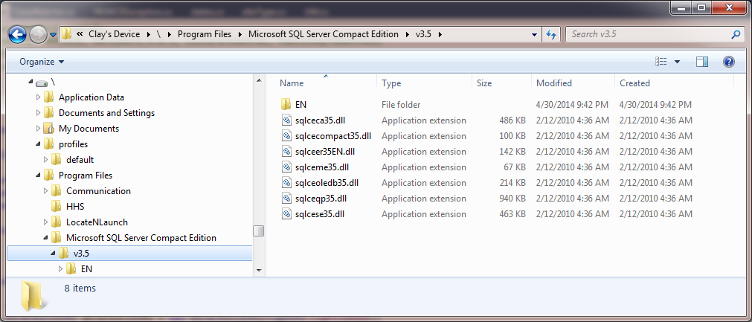752x322 pixels.
Task: Click the tree pane scrollbar thumb
Action: tap(259, 231)
